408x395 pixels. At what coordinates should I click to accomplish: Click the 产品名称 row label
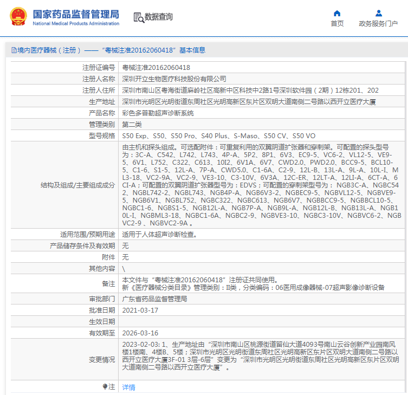pos(102,113)
